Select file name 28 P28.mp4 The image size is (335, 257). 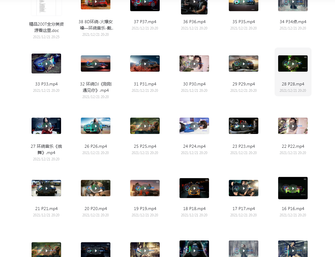(x=293, y=84)
